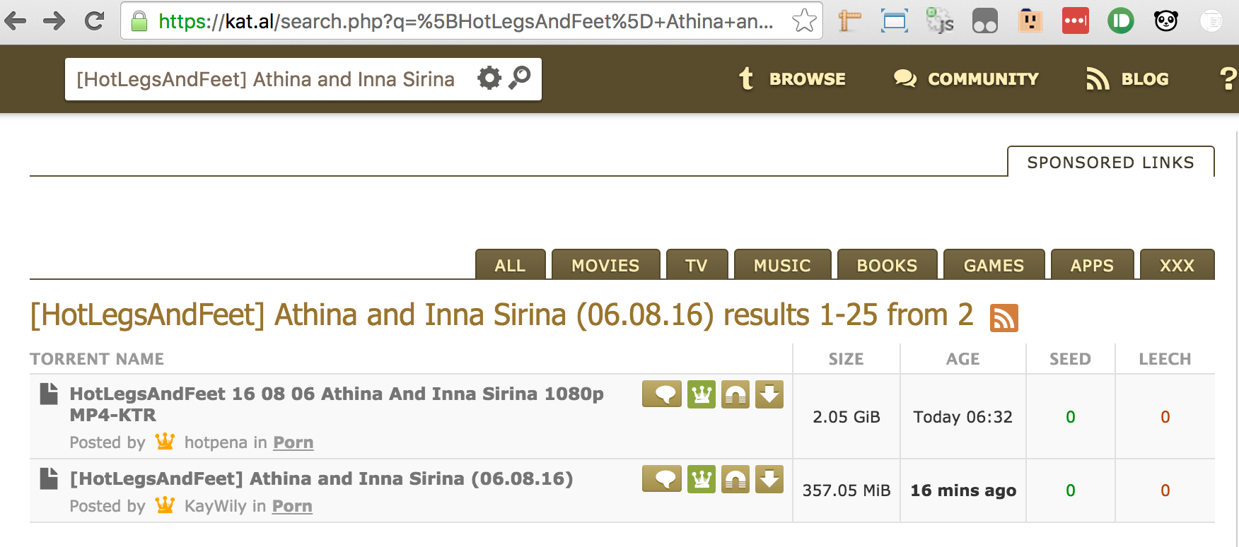1239x547 pixels.
Task: Open torrent [HotLegsAndFeet] Athina and Inna Sirina (06.08.16)
Action: (321, 478)
